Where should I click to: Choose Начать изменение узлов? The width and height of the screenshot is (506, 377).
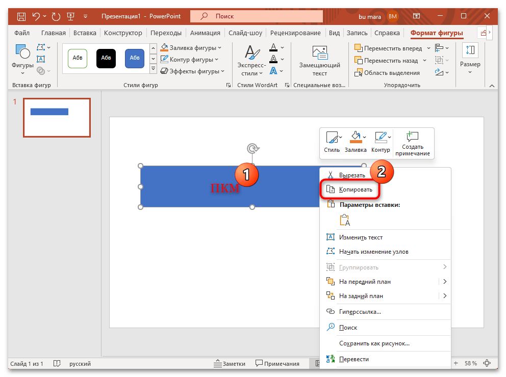[385, 252]
